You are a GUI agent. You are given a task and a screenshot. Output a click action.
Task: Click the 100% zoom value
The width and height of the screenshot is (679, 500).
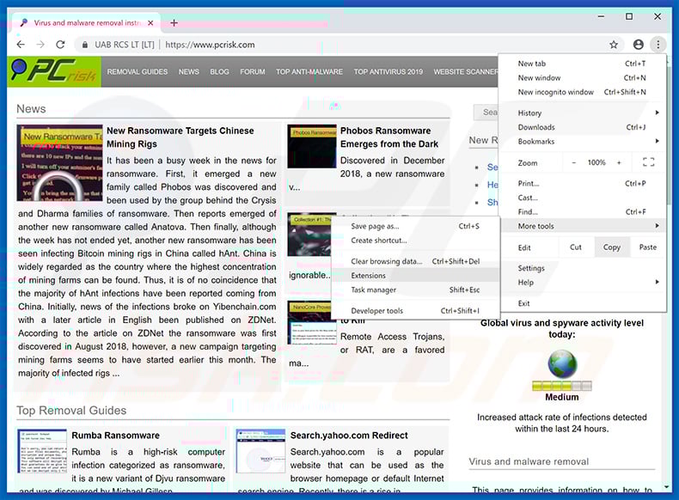pos(596,162)
